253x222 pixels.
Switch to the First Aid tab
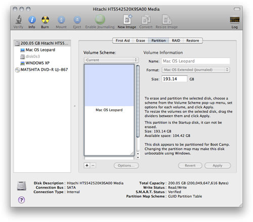click(x=122, y=40)
